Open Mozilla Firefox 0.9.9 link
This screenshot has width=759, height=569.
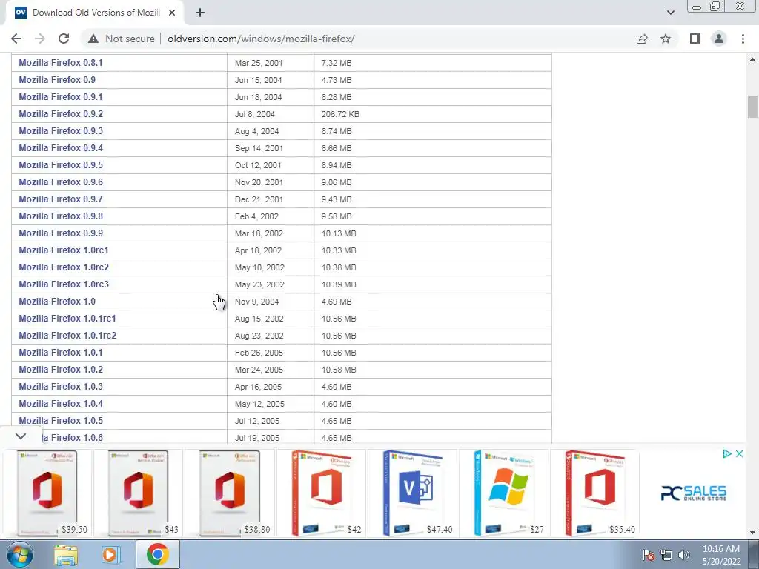point(61,233)
